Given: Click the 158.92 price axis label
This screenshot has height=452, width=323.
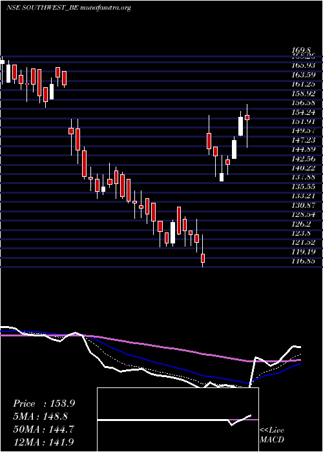Looking at the screenshot, I should tap(304, 94).
